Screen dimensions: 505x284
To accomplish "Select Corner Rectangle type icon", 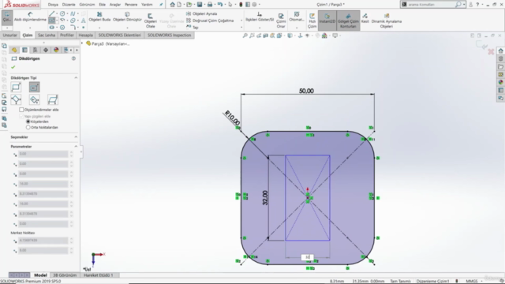I will (x=16, y=87).
